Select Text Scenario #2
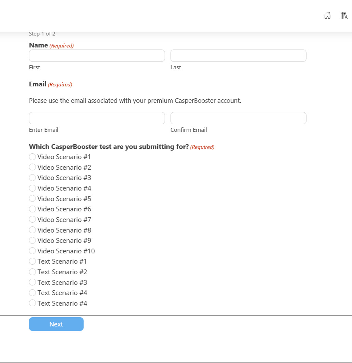 [32, 271]
